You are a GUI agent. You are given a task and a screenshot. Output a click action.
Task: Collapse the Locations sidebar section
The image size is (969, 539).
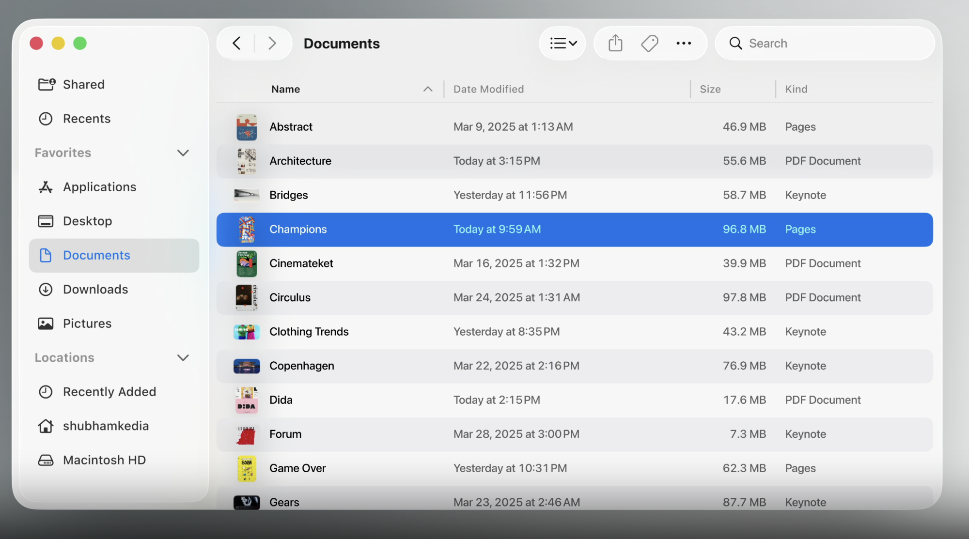click(183, 358)
